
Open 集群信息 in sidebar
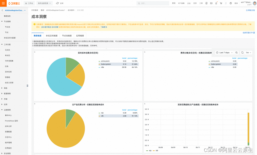pyautogui.click(x=7, y=16)
